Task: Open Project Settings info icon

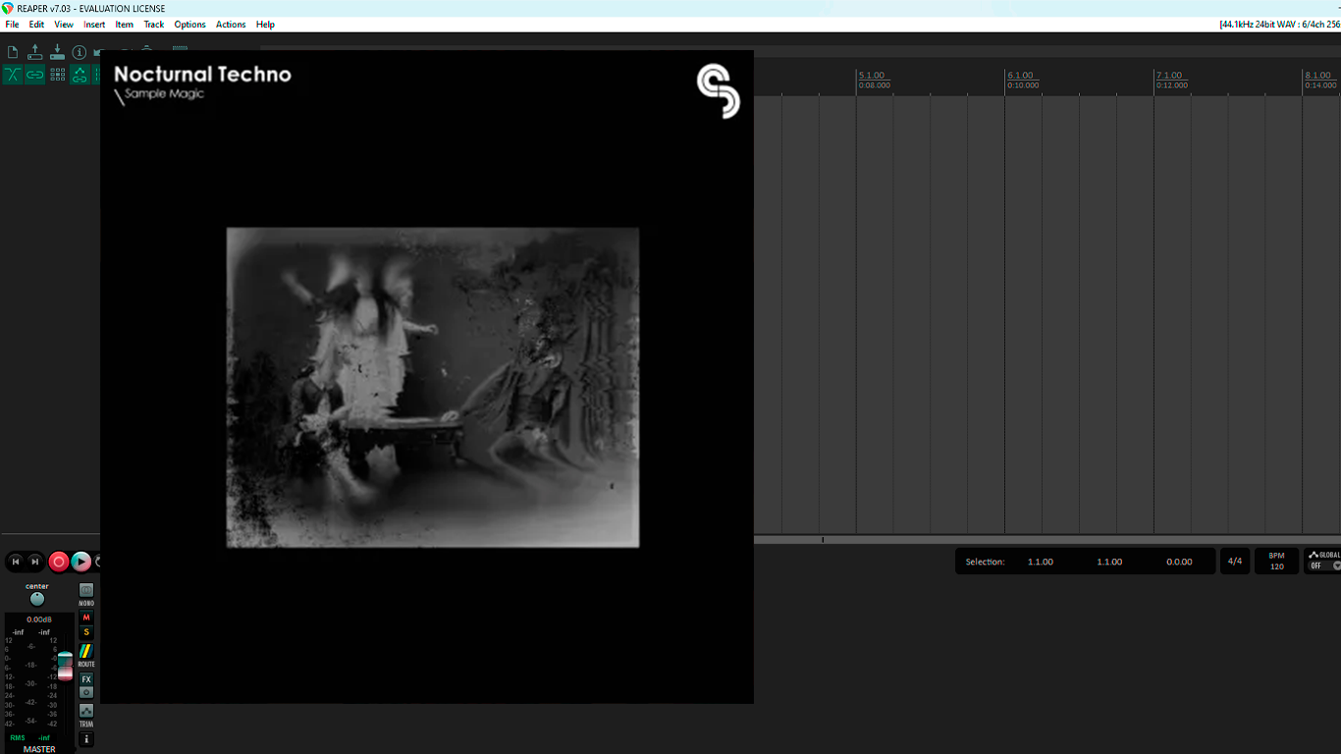Action: point(80,52)
